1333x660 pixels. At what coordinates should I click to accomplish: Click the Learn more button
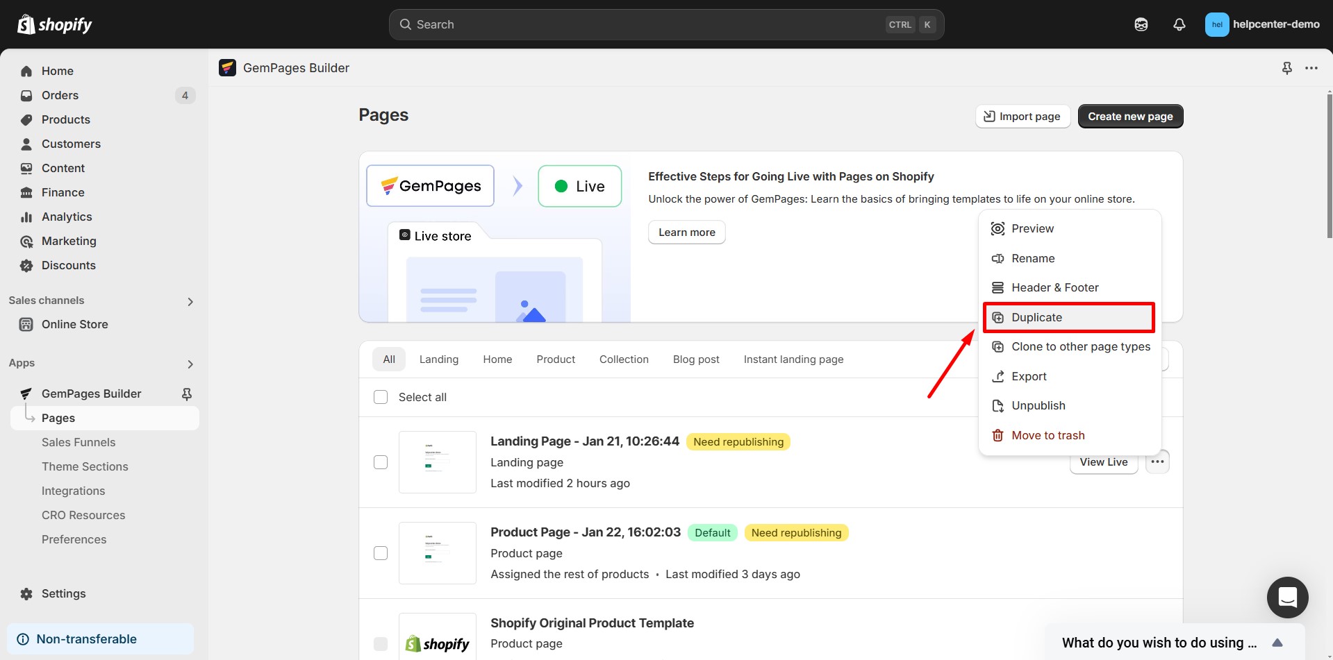pyautogui.click(x=686, y=232)
